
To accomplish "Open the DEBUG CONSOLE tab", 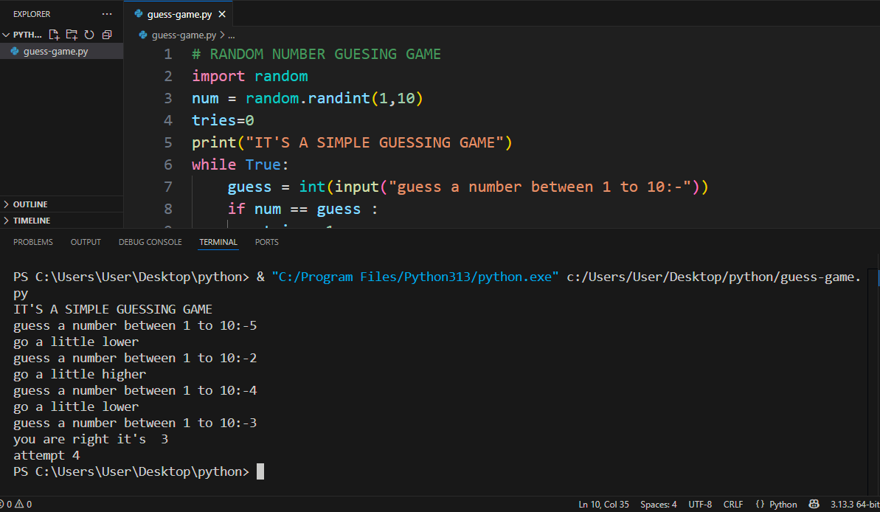I will tap(150, 242).
